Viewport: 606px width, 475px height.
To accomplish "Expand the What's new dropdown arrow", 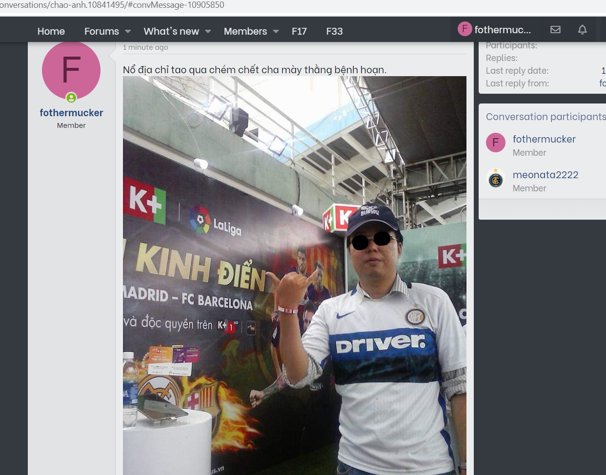I will (208, 31).
